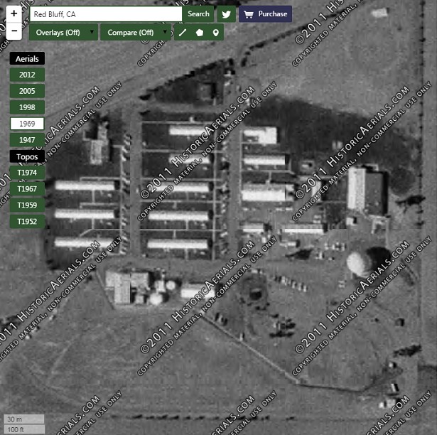The image size is (437, 435).
Task: Zoom in with the plus button
Action: click(x=14, y=14)
